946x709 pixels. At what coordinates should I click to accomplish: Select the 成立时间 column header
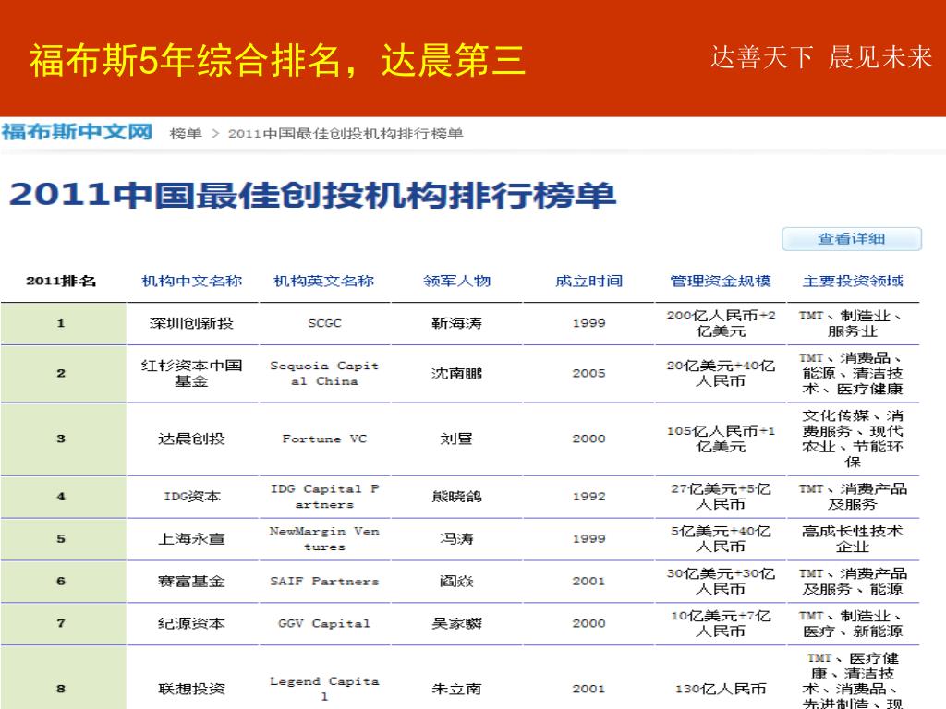[588, 281]
